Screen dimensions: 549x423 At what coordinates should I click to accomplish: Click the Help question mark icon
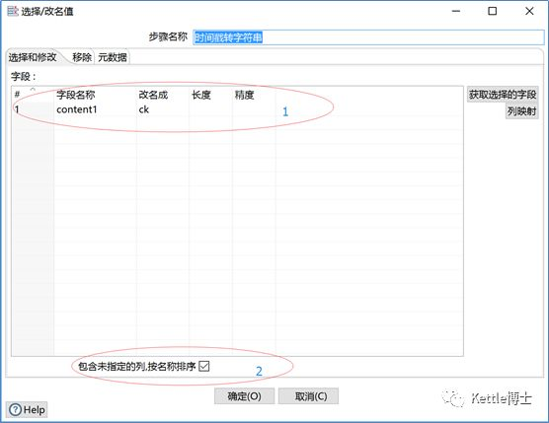pos(15,410)
